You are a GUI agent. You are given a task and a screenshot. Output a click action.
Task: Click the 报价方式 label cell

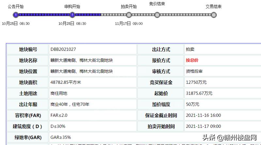click(161, 60)
